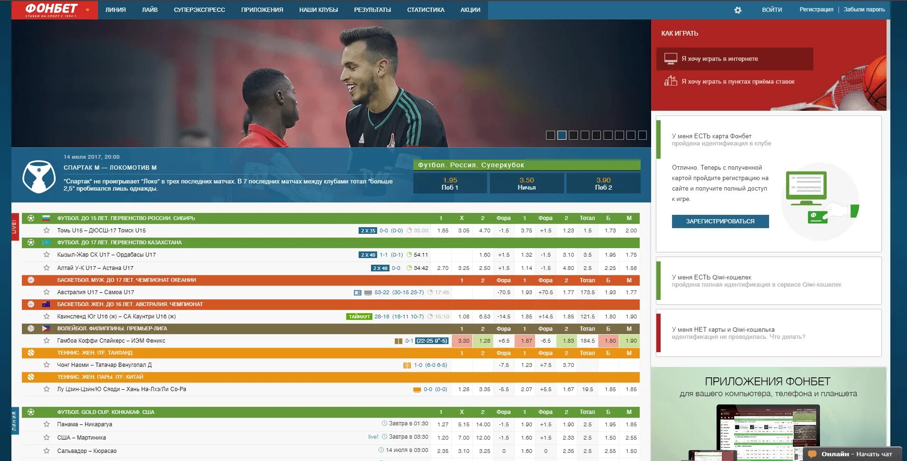Click the Kazakhstan flag in Первенство Казахстана header
This screenshot has width=907, height=461.
[46, 242]
